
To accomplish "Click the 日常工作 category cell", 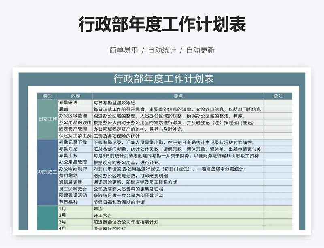I will click(x=47, y=119).
